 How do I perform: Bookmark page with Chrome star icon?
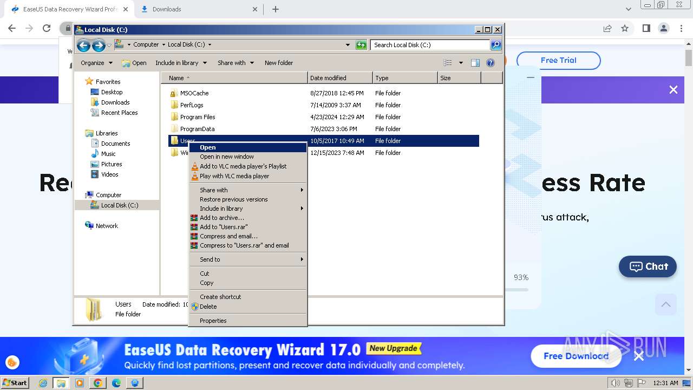coord(625,28)
